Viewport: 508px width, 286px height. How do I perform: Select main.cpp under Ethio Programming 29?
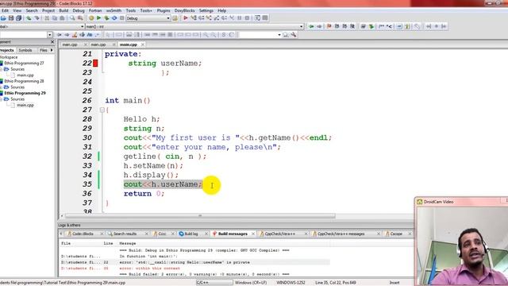coord(25,105)
